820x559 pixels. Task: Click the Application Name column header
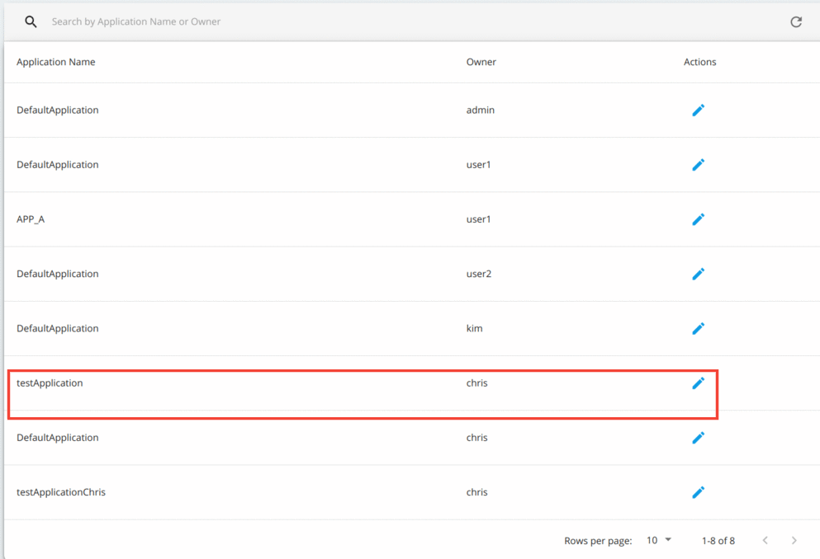[x=55, y=62]
